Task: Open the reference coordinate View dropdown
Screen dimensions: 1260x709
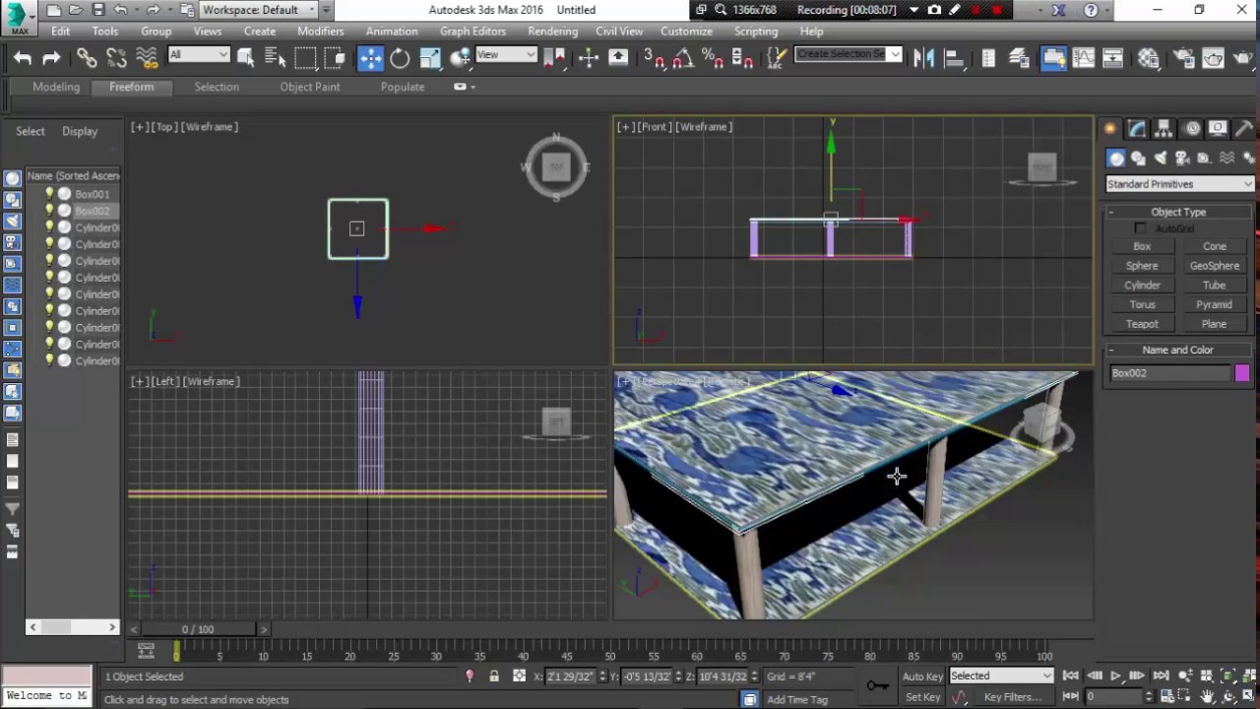Action: point(506,55)
